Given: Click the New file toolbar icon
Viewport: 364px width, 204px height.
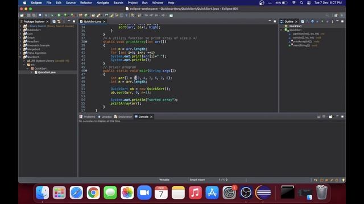Looking at the screenshot, I should [22, 15].
